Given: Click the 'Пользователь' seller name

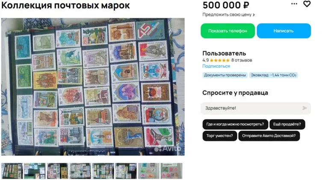Looking at the screenshot, I should pyautogui.click(x=224, y=53).
